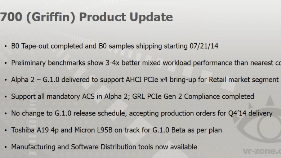Click the date 07/21/14
The width and height of the screenshot is (281, 158).
tap(204, 46)
